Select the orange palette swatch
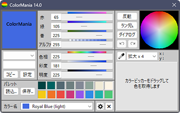This screenshot has height=113, width=180. (51, 94)
